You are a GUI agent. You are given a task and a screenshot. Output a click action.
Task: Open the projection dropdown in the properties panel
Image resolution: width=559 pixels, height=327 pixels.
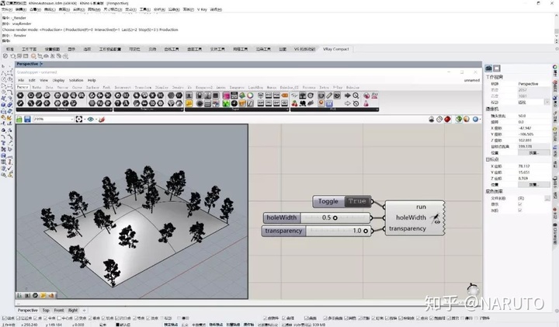pyautogui.click(x=547, y=103)
